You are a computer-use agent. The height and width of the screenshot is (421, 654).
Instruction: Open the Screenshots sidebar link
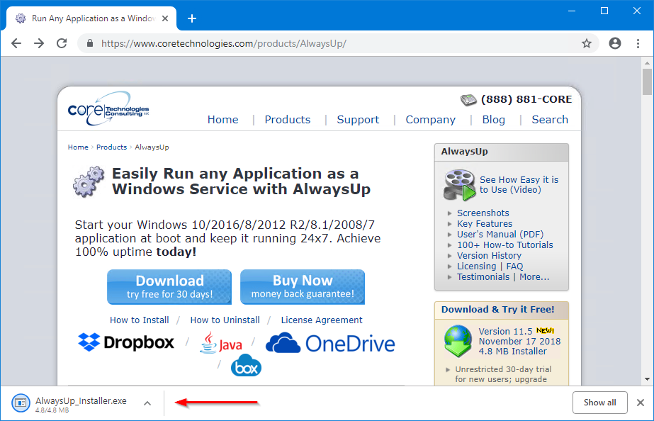point(483,213)
